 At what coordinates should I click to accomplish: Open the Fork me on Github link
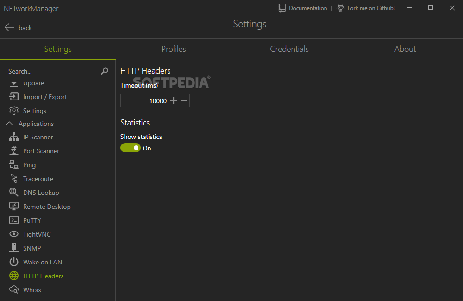tap(371, 8)
